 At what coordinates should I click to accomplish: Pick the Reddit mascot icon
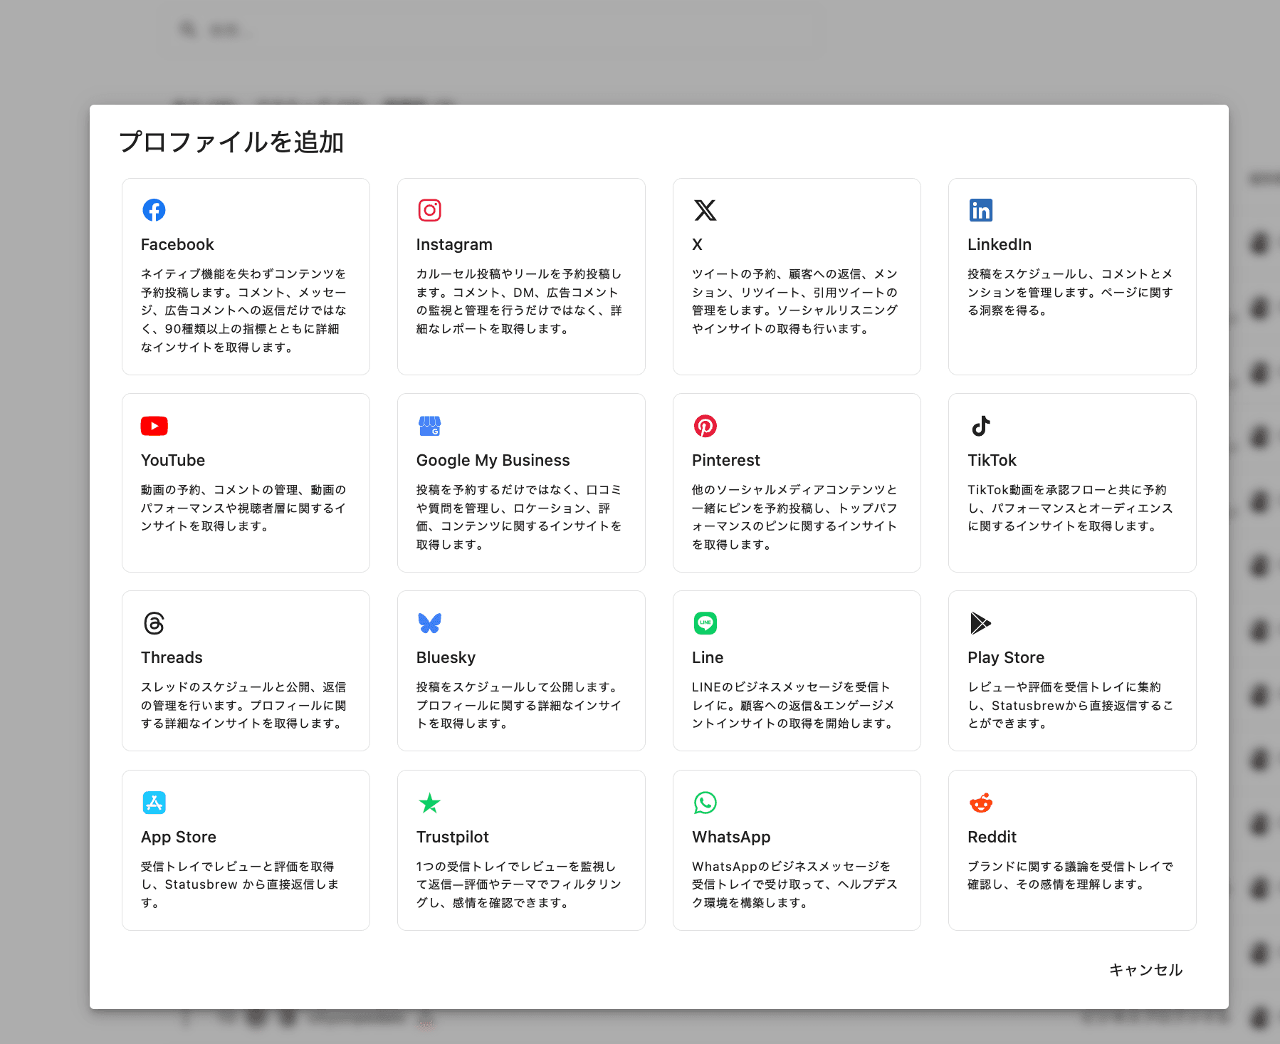coord(980,803)
